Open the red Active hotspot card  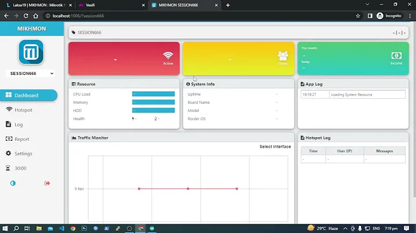point(124,58)
